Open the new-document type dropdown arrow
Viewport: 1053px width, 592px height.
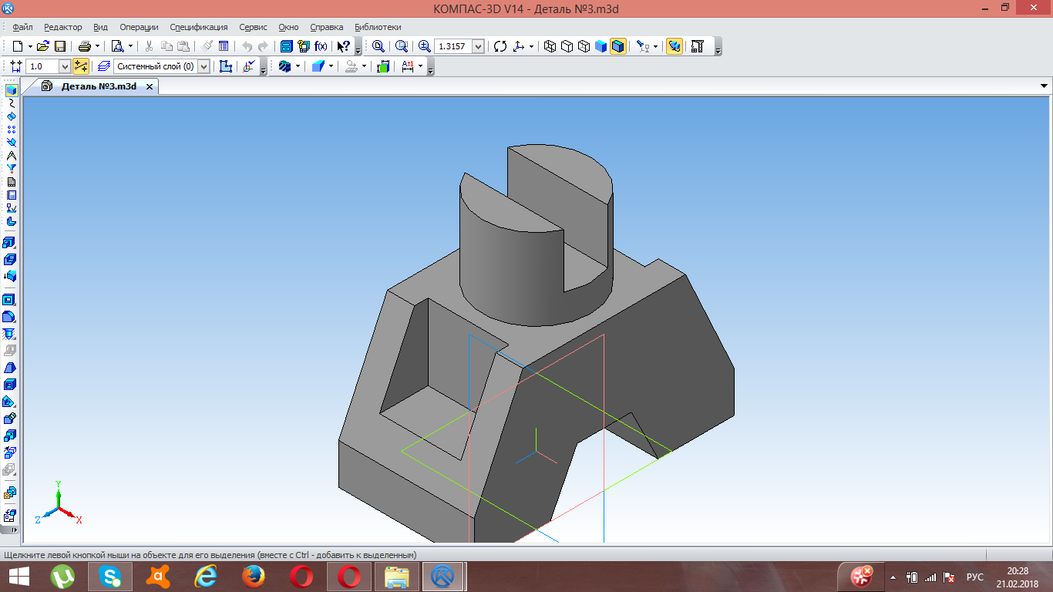30,46
